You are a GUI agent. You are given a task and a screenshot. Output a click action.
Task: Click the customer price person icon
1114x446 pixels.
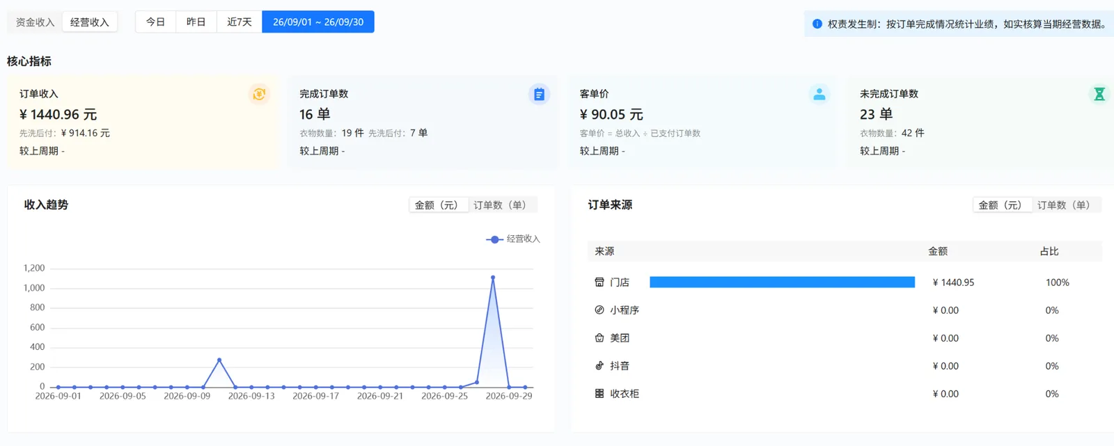[819, 94]
